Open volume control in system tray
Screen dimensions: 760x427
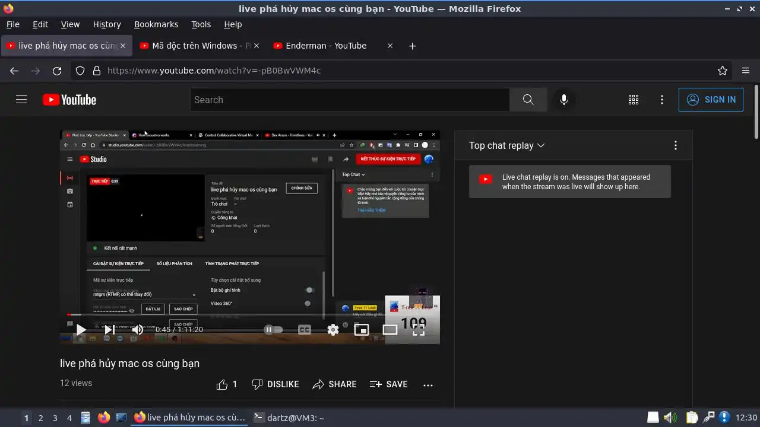pyautogui.click(x=670, y=418)
